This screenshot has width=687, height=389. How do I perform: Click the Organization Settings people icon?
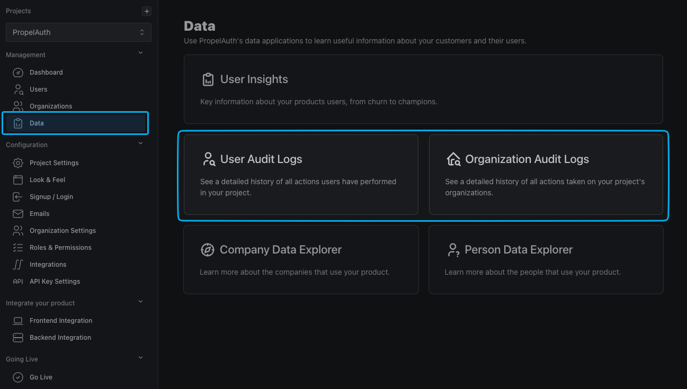18,231
